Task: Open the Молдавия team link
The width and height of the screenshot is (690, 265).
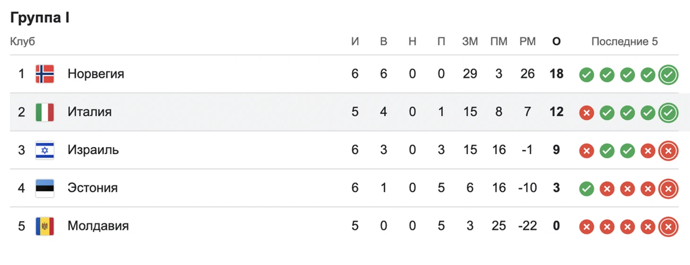Action: (98, 226)
